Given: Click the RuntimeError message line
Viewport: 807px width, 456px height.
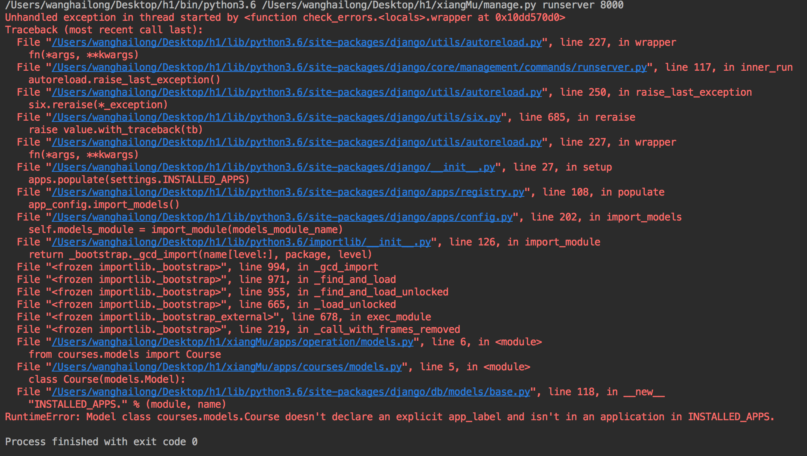Looking at the screenshot, I should (x=390, y=417).
